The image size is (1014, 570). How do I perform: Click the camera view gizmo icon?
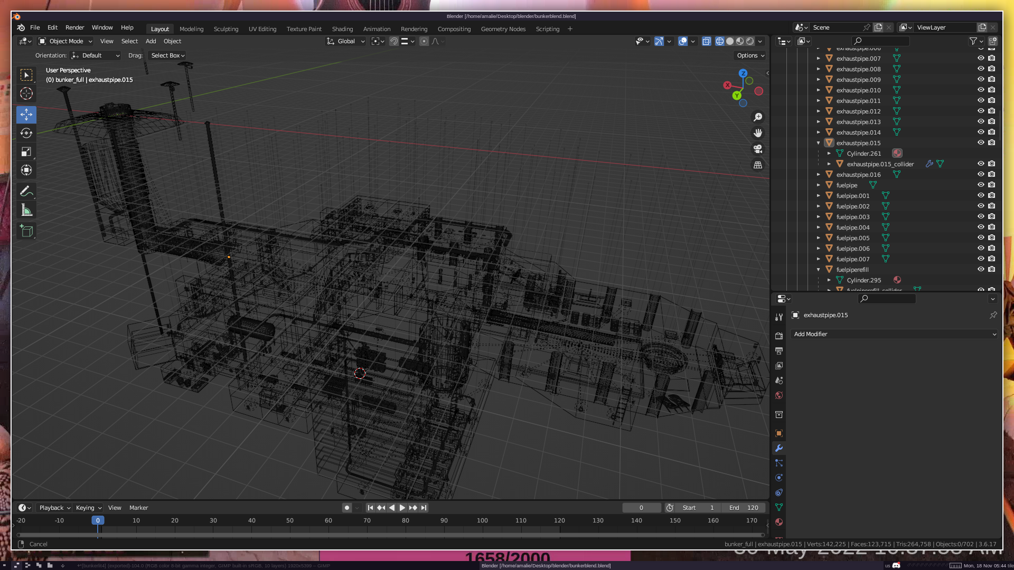(x=758, y=149)
